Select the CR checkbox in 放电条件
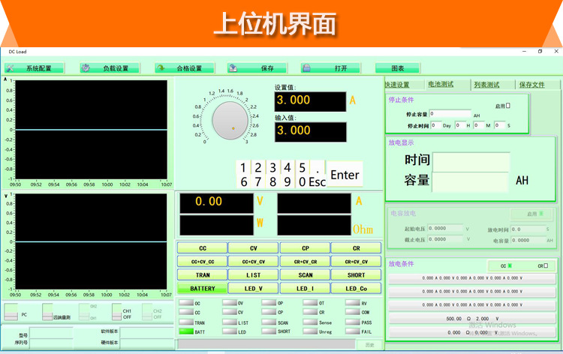 546,265
